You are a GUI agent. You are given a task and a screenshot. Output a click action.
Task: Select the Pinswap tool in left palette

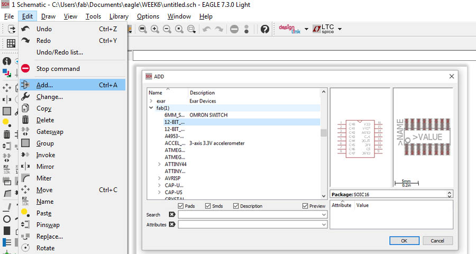click(7, 146)
